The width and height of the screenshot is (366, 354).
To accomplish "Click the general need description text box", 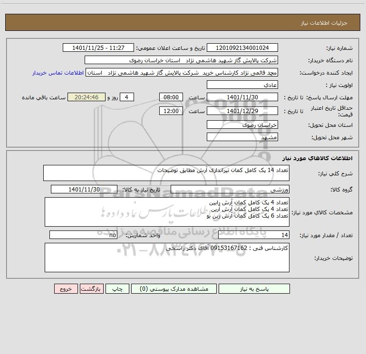I will tap(166, 173).
